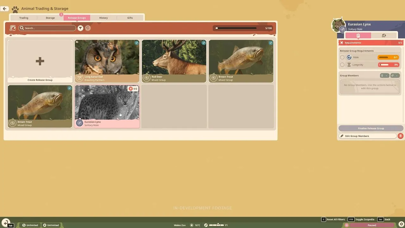
Task: Select the clipboard requirements tab in side panel
Action: tap(358, 35)
